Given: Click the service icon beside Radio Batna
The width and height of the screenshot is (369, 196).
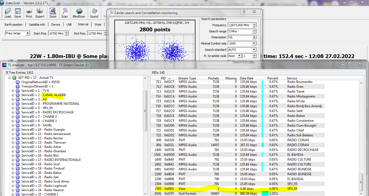Looking at the screenshot, I should coord(18,173).
